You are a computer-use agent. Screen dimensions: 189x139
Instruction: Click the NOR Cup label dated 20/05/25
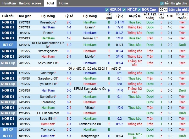8,63
